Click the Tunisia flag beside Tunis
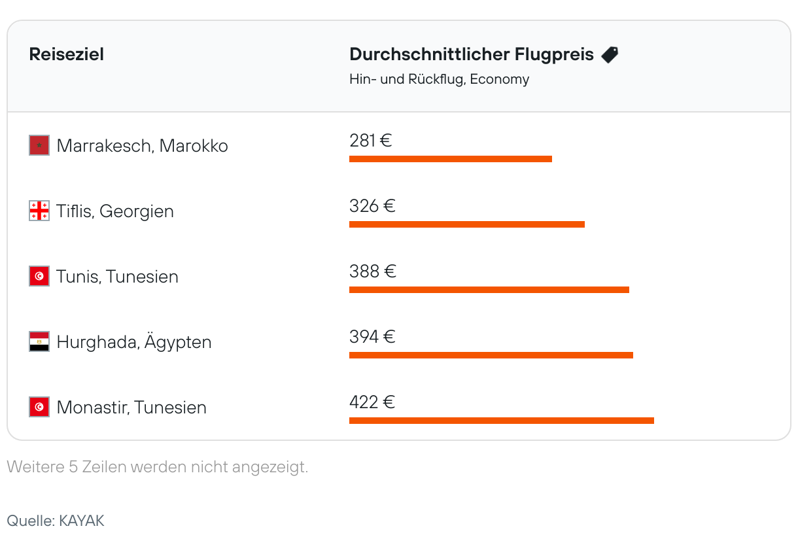Screen dimensions: 798x539 (39, 276)
